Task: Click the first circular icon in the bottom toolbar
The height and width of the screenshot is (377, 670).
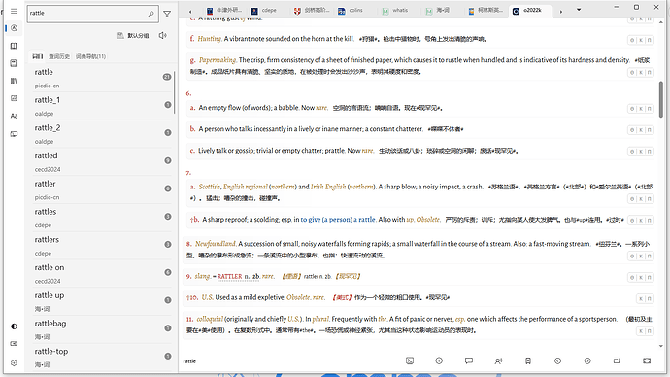Action: 439,360
